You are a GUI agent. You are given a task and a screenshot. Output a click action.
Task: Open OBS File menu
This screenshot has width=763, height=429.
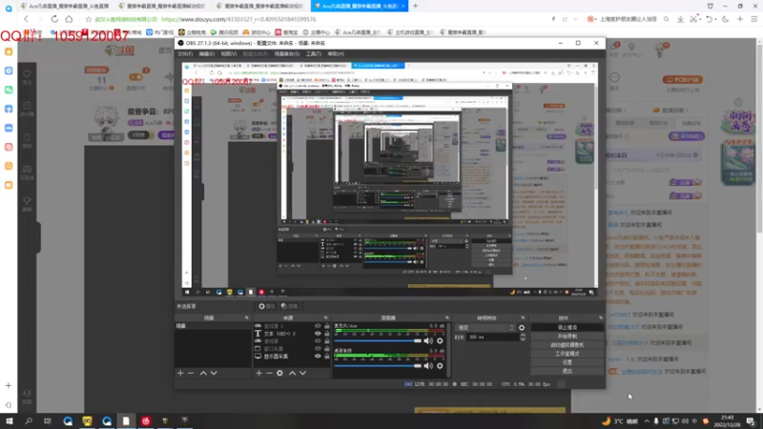[185, 54]
